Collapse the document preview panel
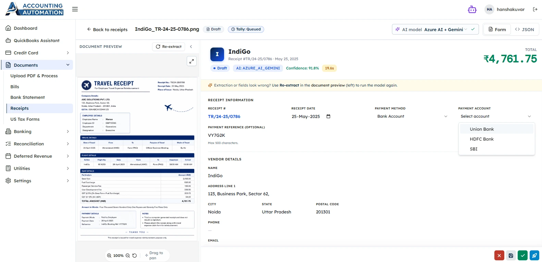542x262 pixels. [191, 47]
